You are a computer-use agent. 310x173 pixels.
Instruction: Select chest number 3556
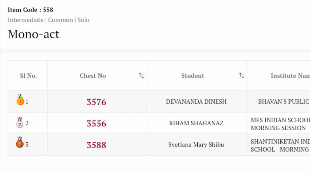pos(96,124)
